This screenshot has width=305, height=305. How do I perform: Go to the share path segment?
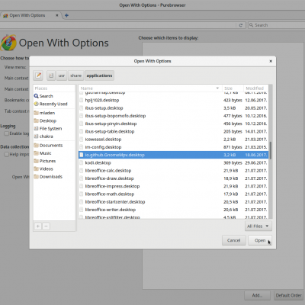[75, 75]
